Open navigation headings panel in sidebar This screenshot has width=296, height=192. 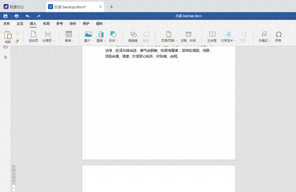tap(6, 57)
